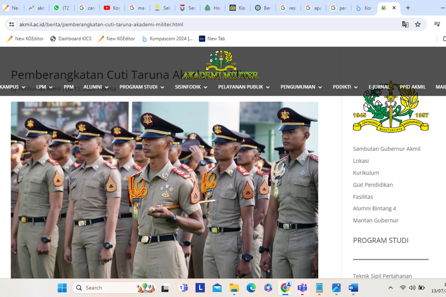
Task: Open the Dashboard KICS bookmark
Action: 74,39
